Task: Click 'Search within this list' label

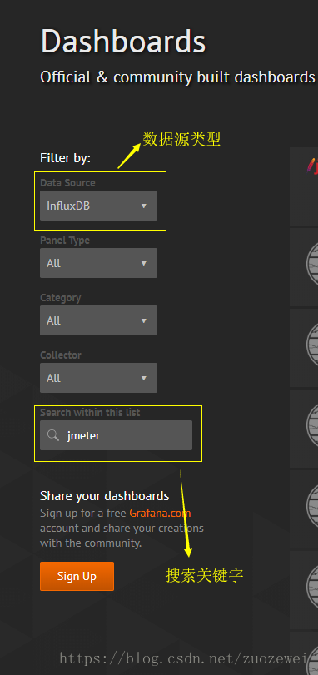Action: point(90,412)
